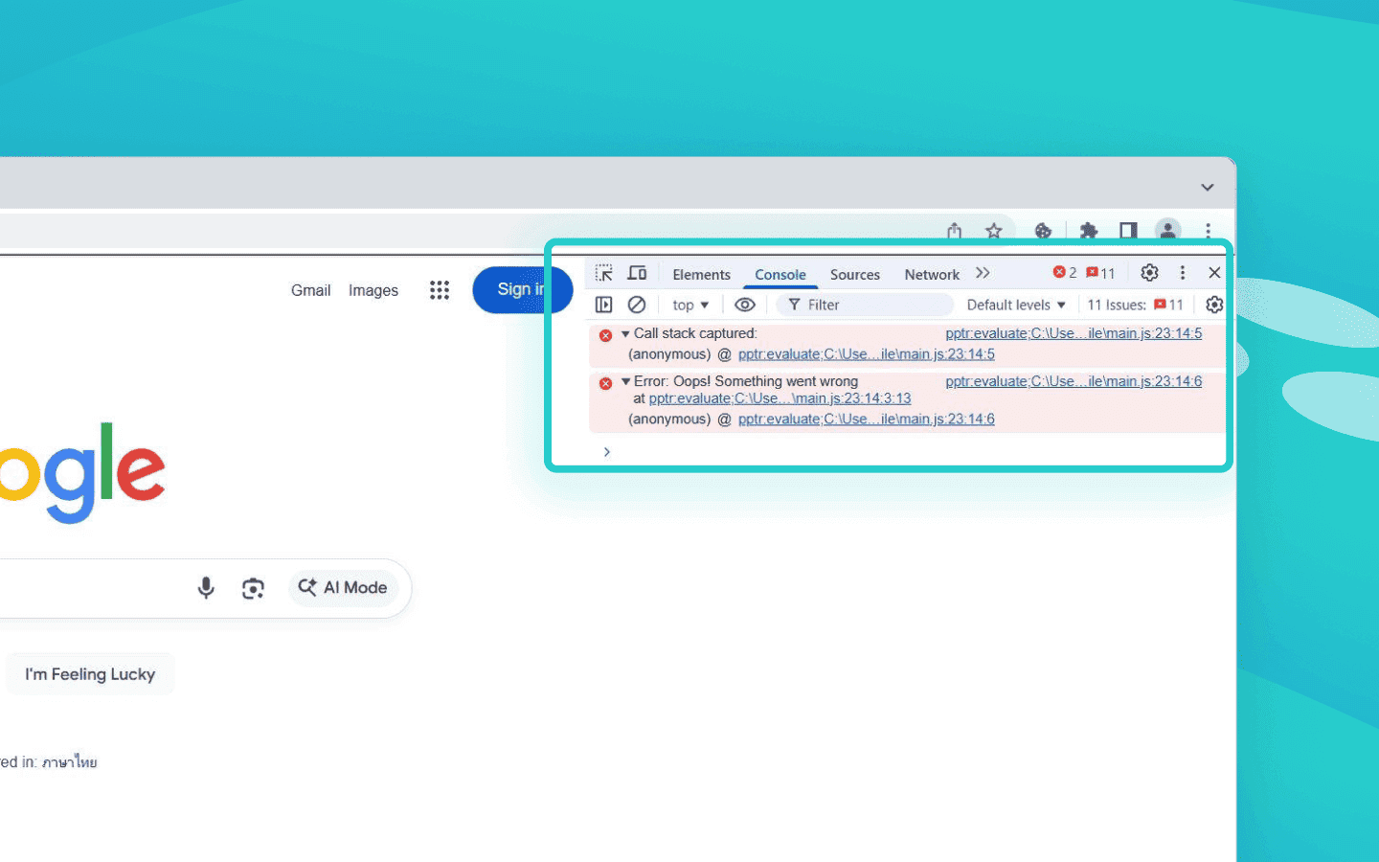Open the main.js:23:14:5 source link at right

[1074, 333]
